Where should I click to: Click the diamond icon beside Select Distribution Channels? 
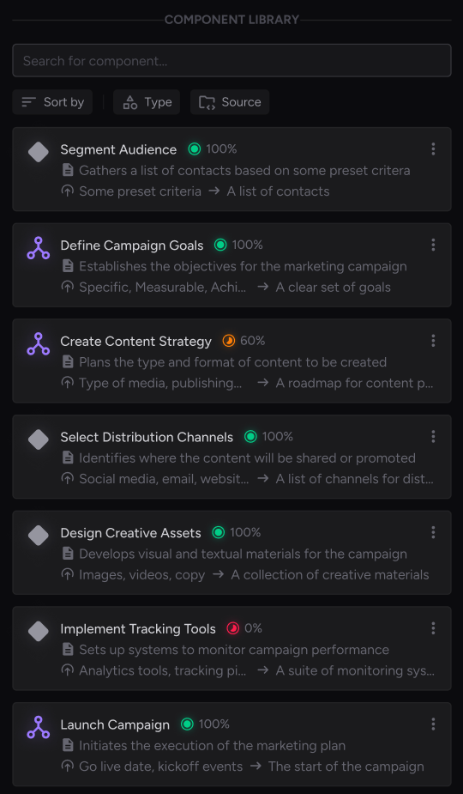pyautogui.click(x=39, y=439)
